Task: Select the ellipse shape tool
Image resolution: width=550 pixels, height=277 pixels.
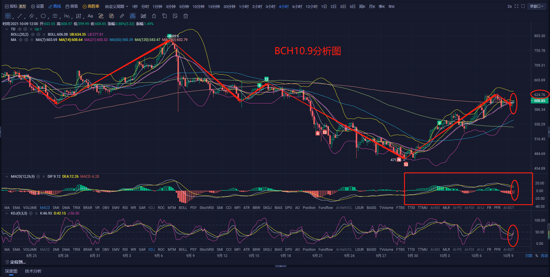Action: pyautogui.click(x=43, y=16)
